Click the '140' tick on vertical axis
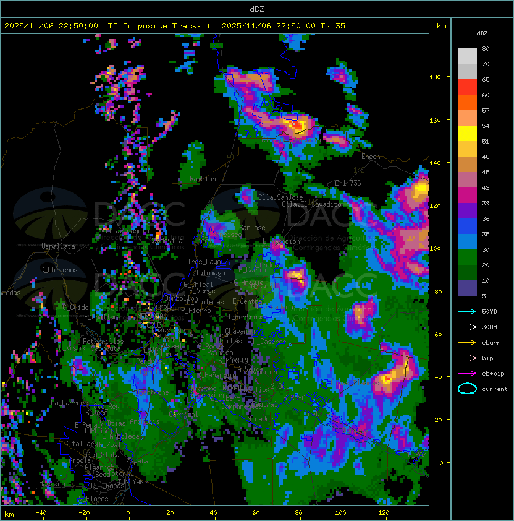Image resolution: width=514 pixels, height=521 pixels. click(x=435, y=163)
